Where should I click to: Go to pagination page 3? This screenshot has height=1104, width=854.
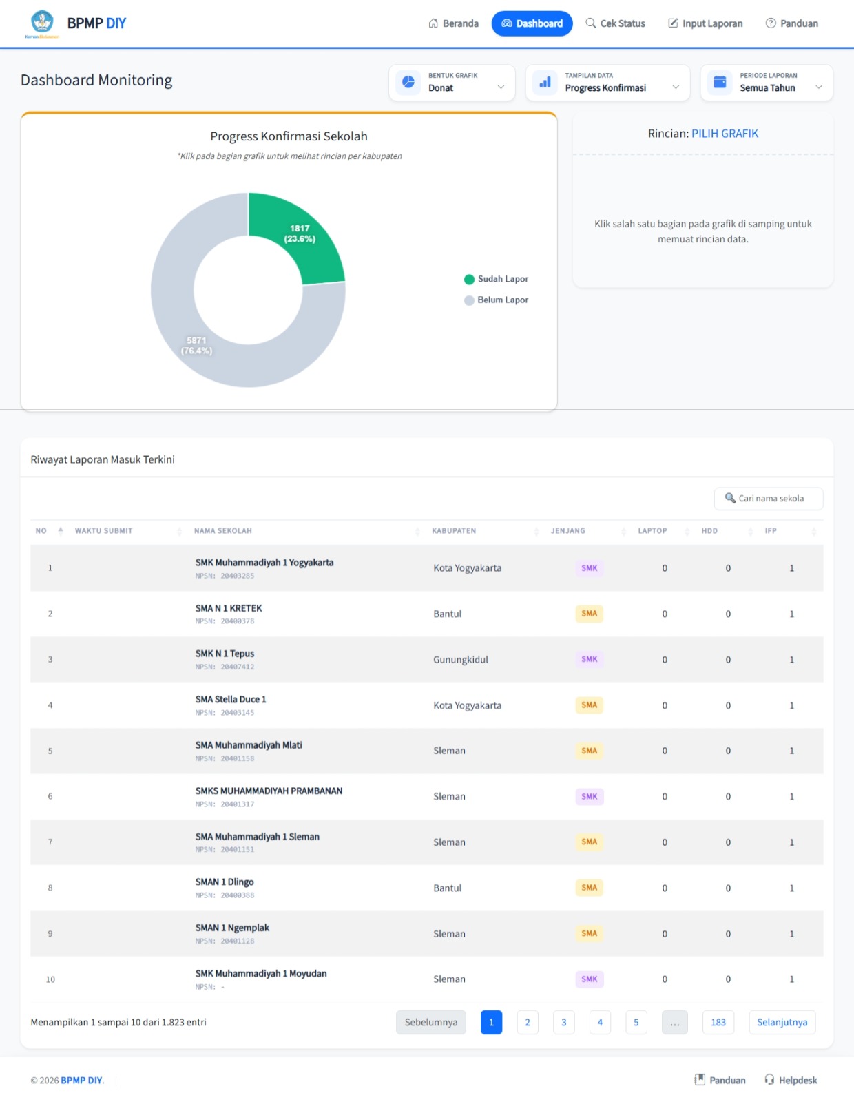point(564,1022)
